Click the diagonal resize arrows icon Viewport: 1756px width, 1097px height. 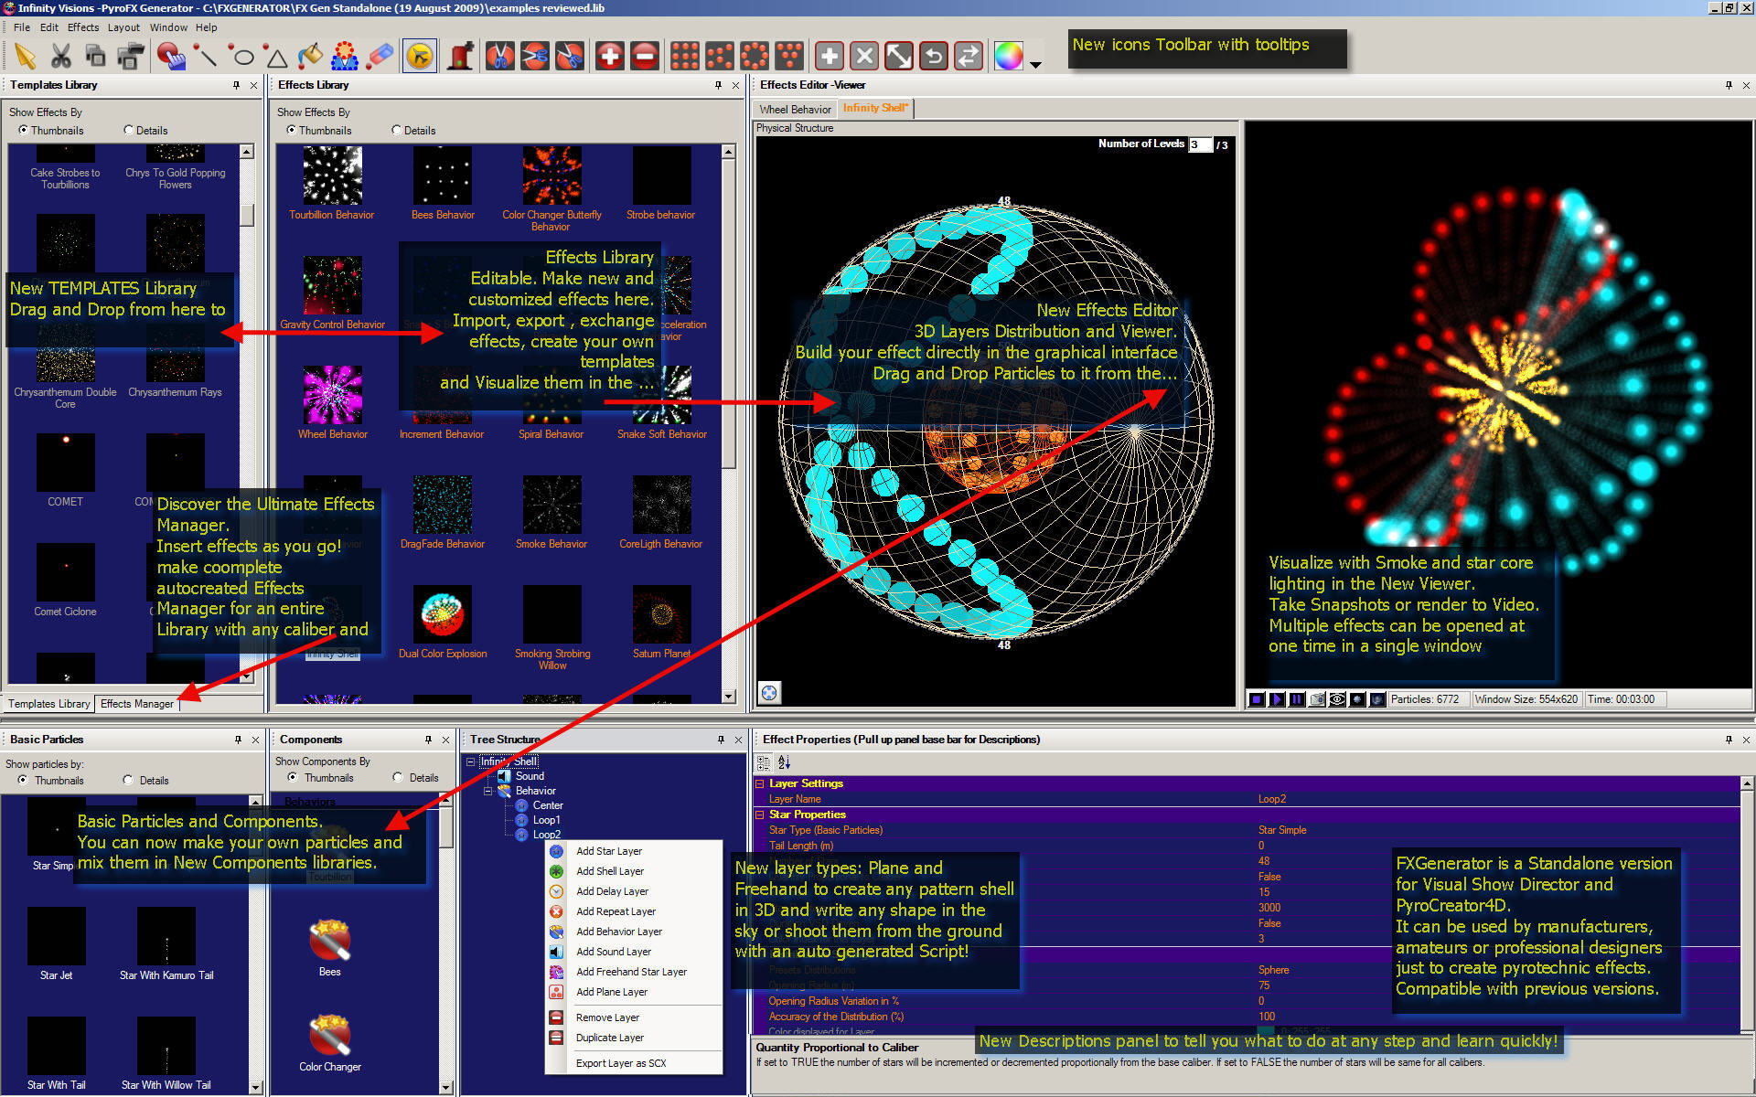(899, 57)
